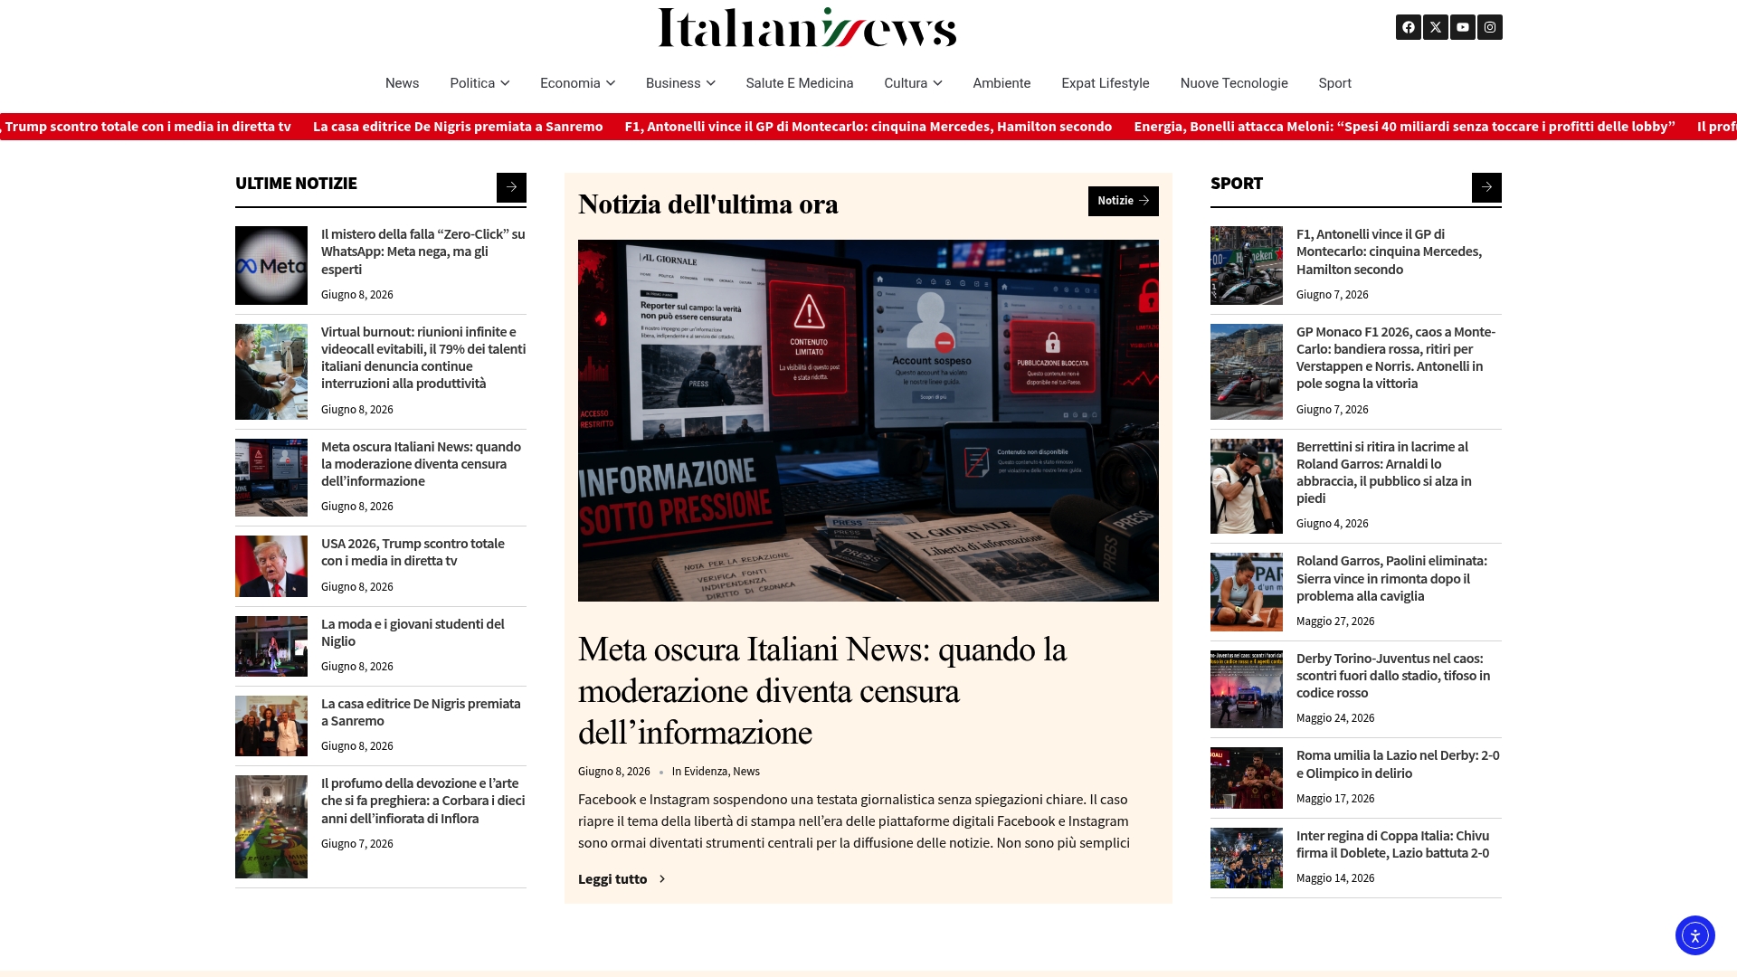Screen dimensions: 1737x977
Task: Open the De Nigris Sanremo article thumbnail
Action: point(271,726)
